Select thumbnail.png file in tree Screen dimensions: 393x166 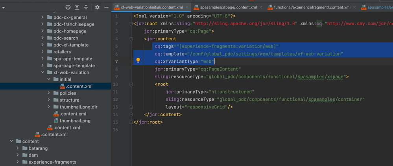point(75,121)
